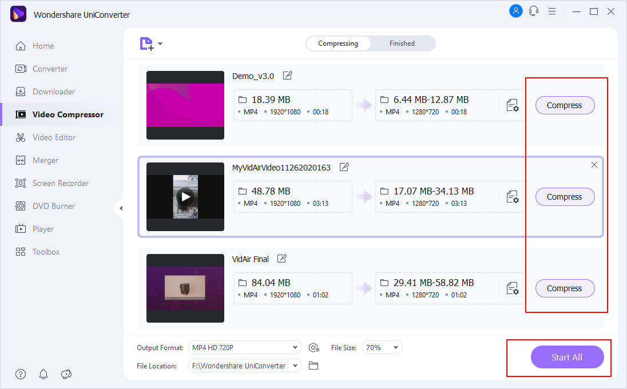Open the DVD Burner section

pyautogui.click(x=54, y=207)
